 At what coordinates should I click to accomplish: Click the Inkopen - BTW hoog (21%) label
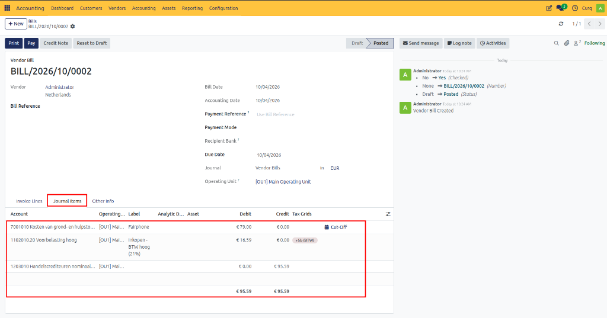point(139,247)
